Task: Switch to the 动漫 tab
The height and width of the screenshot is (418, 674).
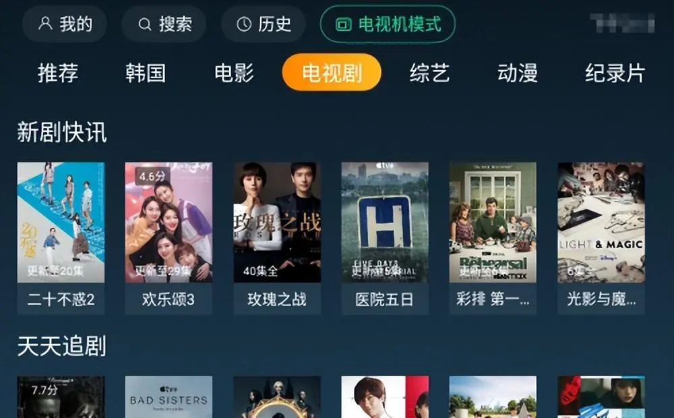Action: 518,73
